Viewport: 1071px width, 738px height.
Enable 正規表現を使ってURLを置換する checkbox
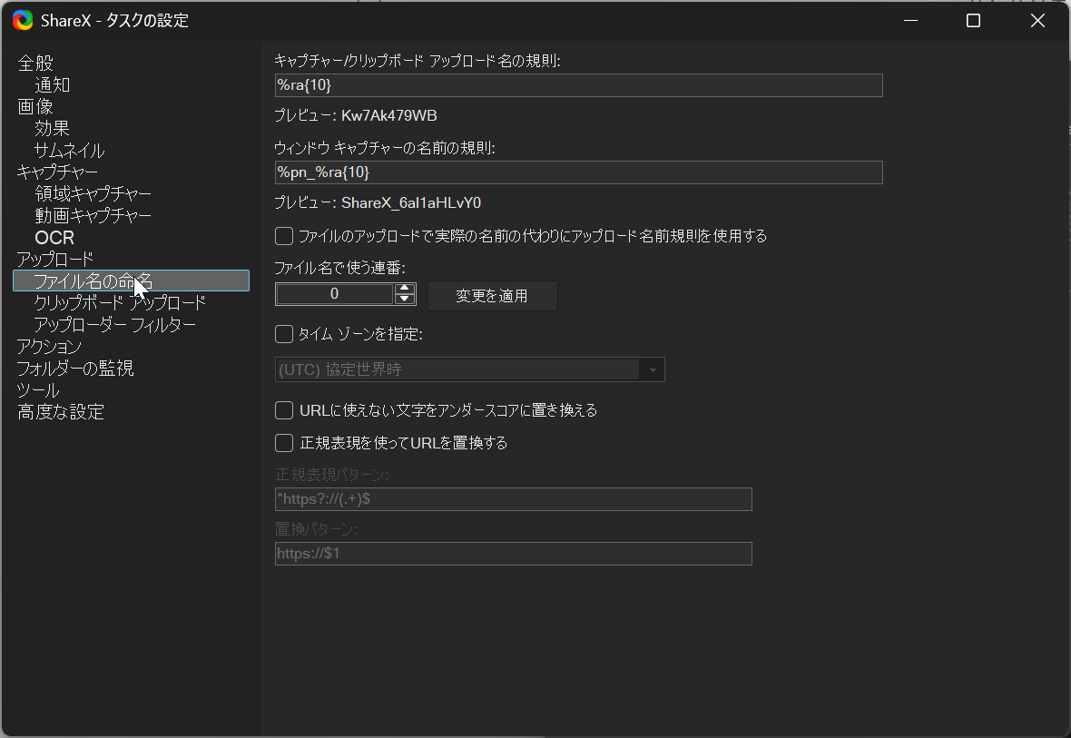tap(284, 443)
